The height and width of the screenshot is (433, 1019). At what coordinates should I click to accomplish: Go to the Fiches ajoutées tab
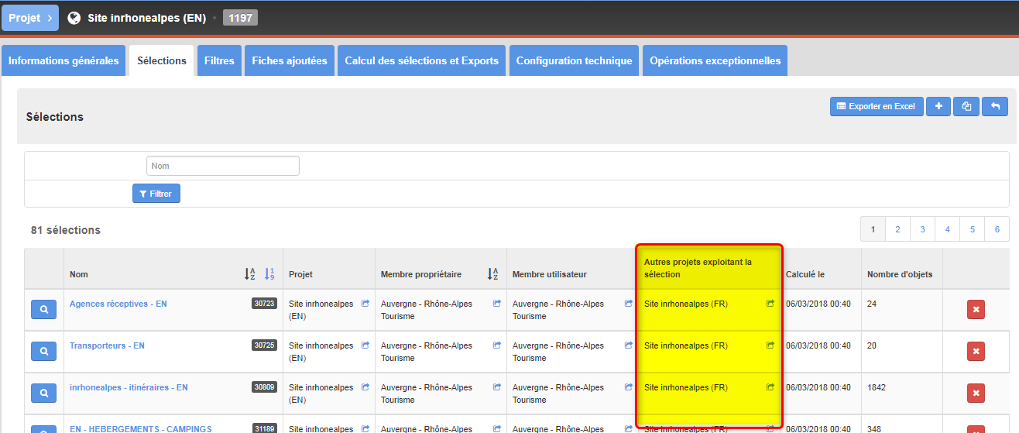click(290, 60)
